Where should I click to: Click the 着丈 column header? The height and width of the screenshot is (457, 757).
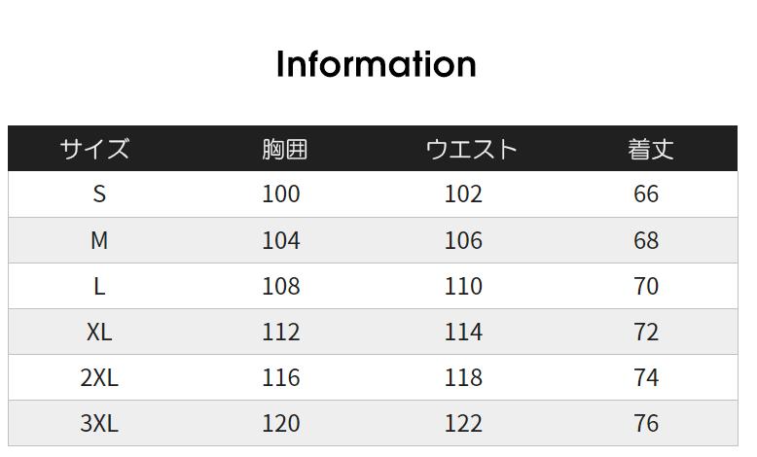tap(651, 149)
